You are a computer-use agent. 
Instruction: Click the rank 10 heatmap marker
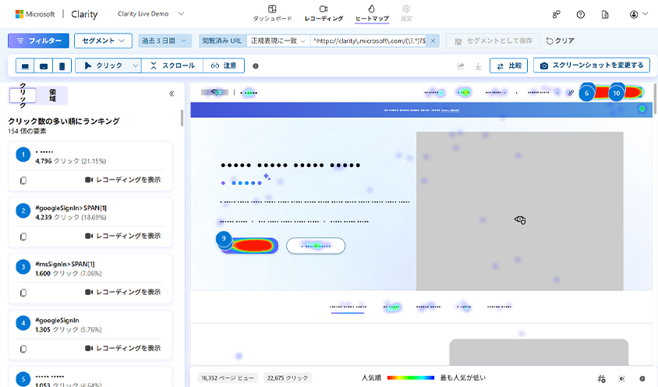tap(617, 92)
